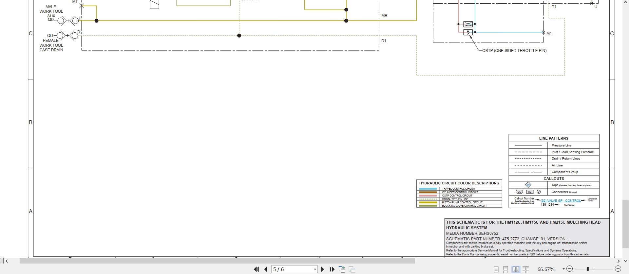Viewport: 629px width, 274px height.
Task: Go to the previous page
Action: pyautogui.click(x=266, y=269)
